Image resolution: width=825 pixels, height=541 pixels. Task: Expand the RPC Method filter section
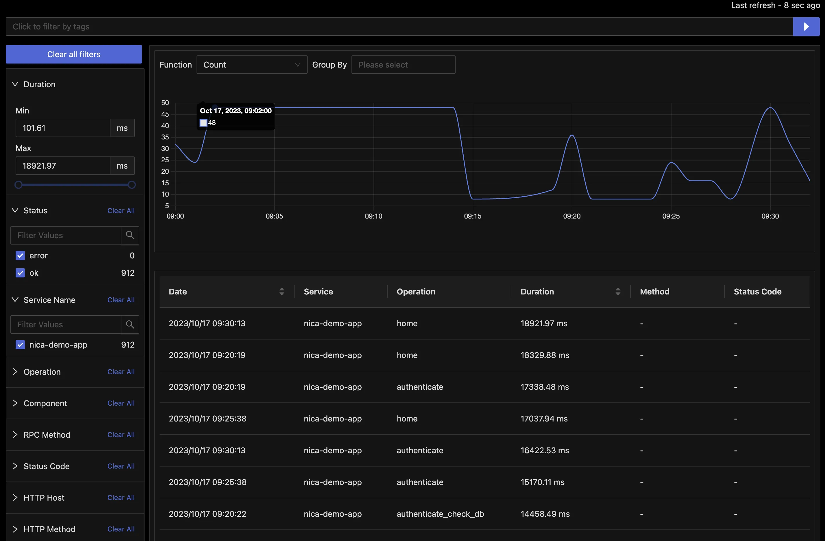[x=15, y=435]
